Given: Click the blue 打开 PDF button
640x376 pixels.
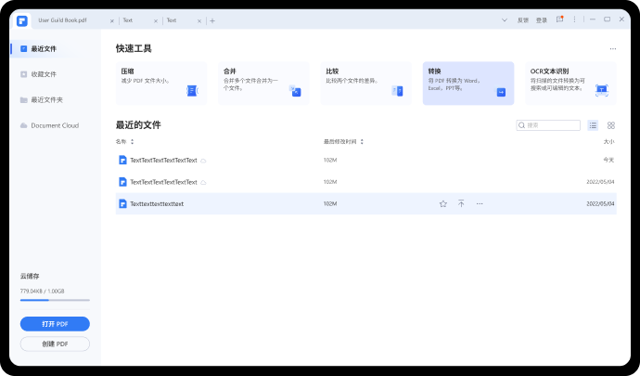Looking at the screenshot, I should coord(55,324).
